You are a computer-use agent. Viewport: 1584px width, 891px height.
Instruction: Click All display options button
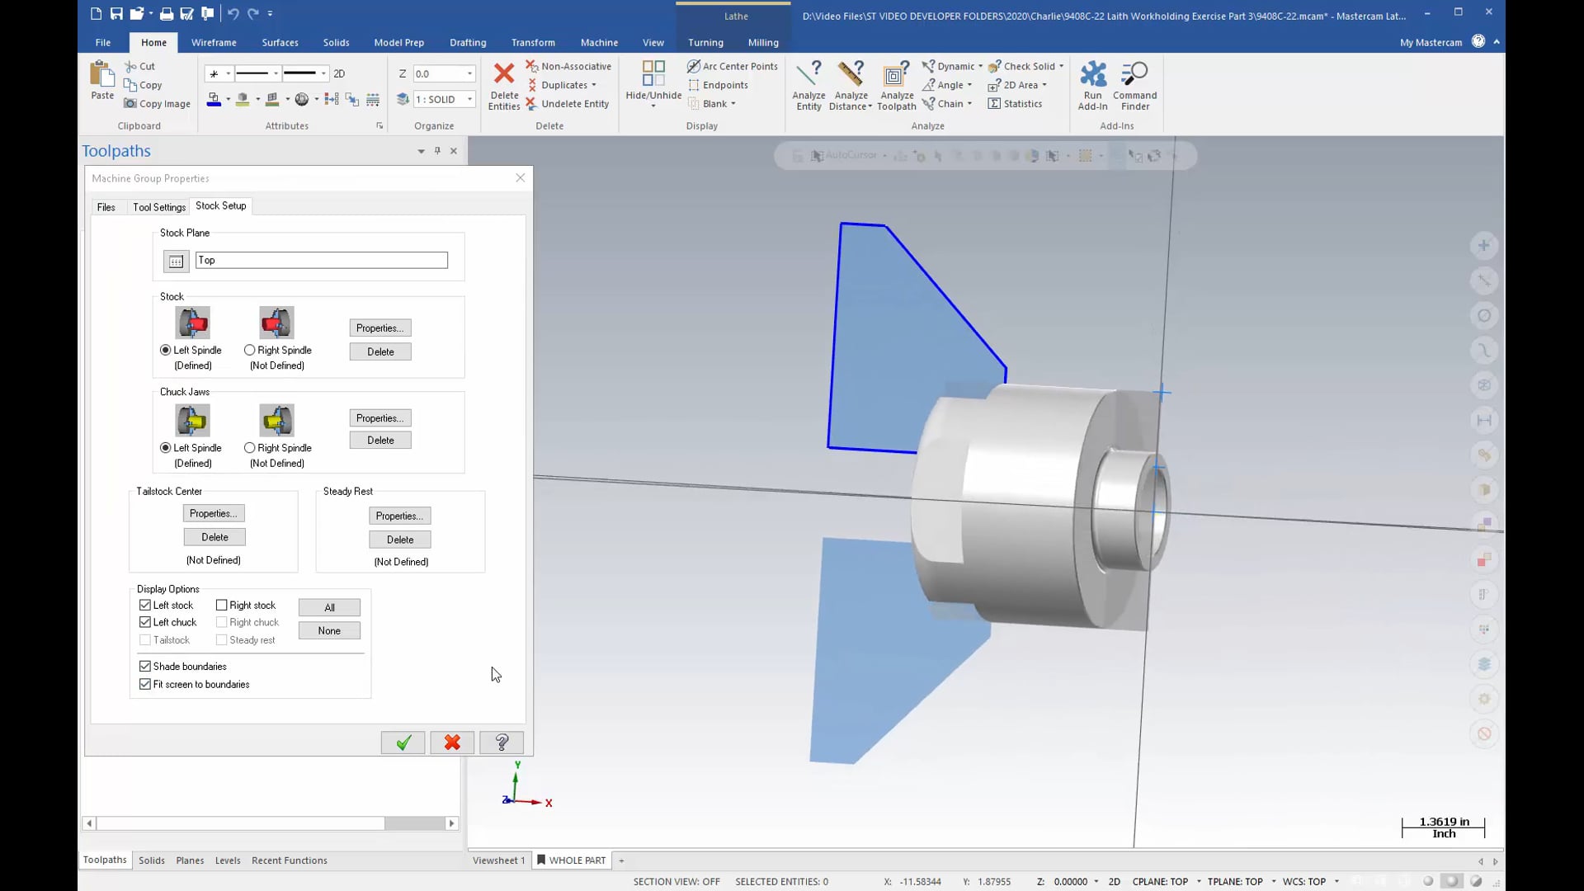point(329,607)
